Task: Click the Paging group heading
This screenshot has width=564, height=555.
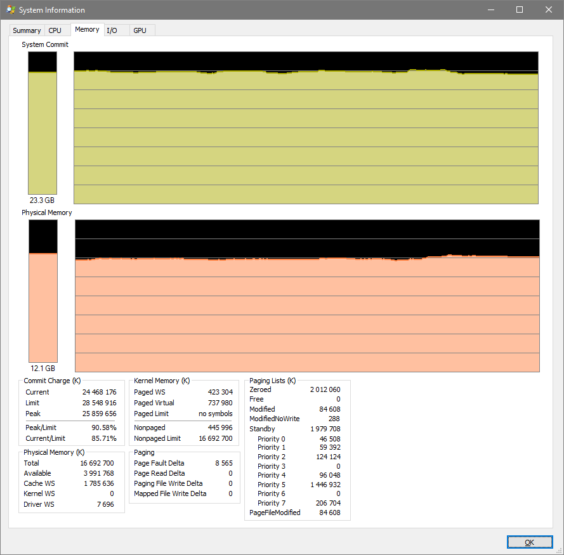Action: (x=144, y=452)
